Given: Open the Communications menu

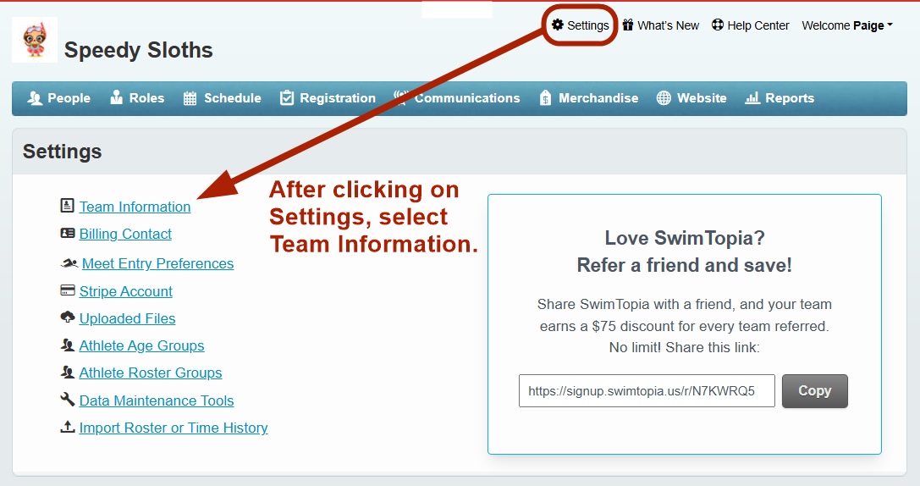Looking at the screenshot, I should [x=458, y=98].
